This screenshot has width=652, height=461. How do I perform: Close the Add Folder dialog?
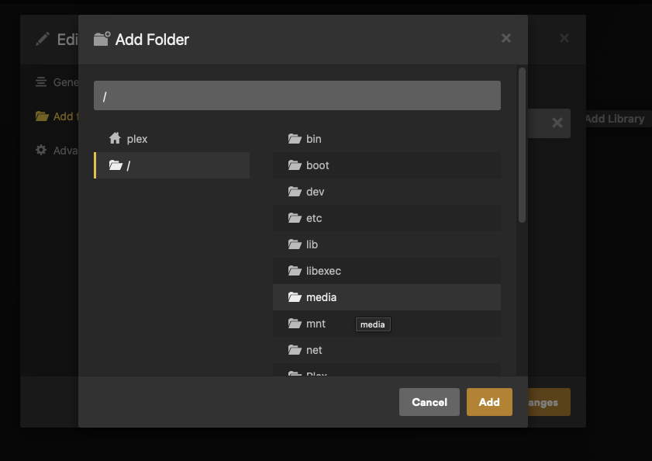[506, 38]
